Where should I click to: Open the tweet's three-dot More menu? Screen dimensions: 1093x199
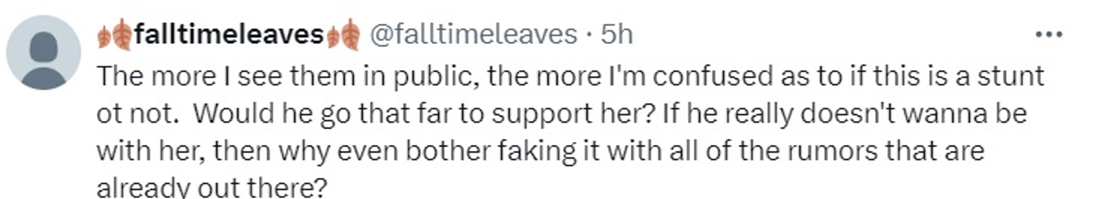pos(1048,34)
